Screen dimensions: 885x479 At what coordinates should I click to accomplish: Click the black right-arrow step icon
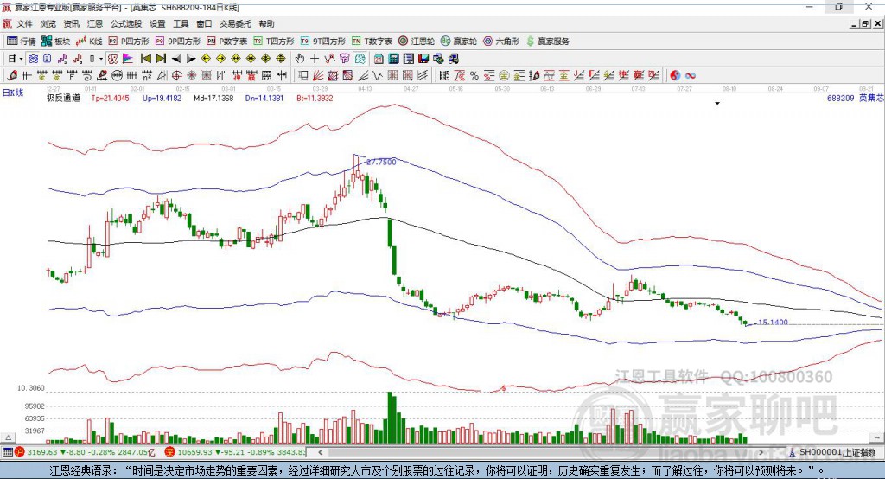191,59
